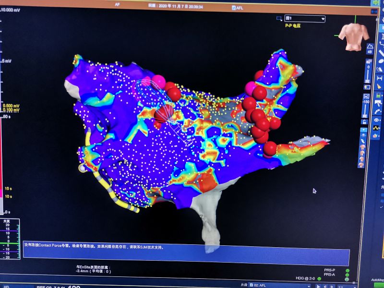
Task: Click the green arrow button at top right
Action: (374, 2)
